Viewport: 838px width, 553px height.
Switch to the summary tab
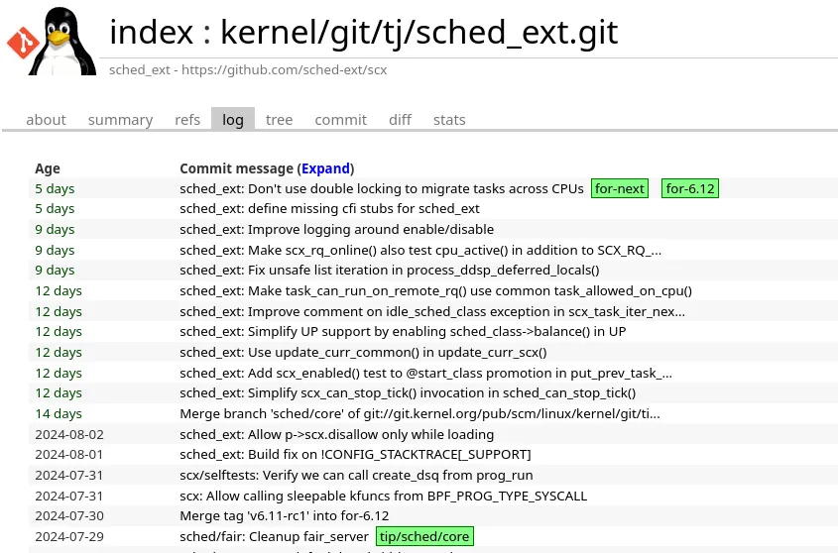(x=120, y=120)
